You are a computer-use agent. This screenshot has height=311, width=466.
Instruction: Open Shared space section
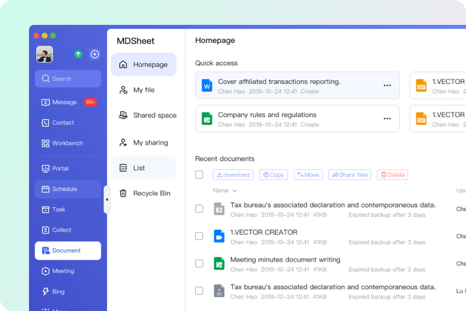coord(143,115)
